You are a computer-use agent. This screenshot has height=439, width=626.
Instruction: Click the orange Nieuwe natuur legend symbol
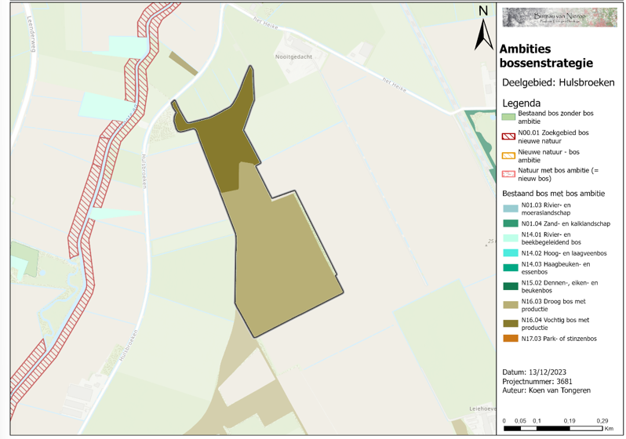pos(508,155)
